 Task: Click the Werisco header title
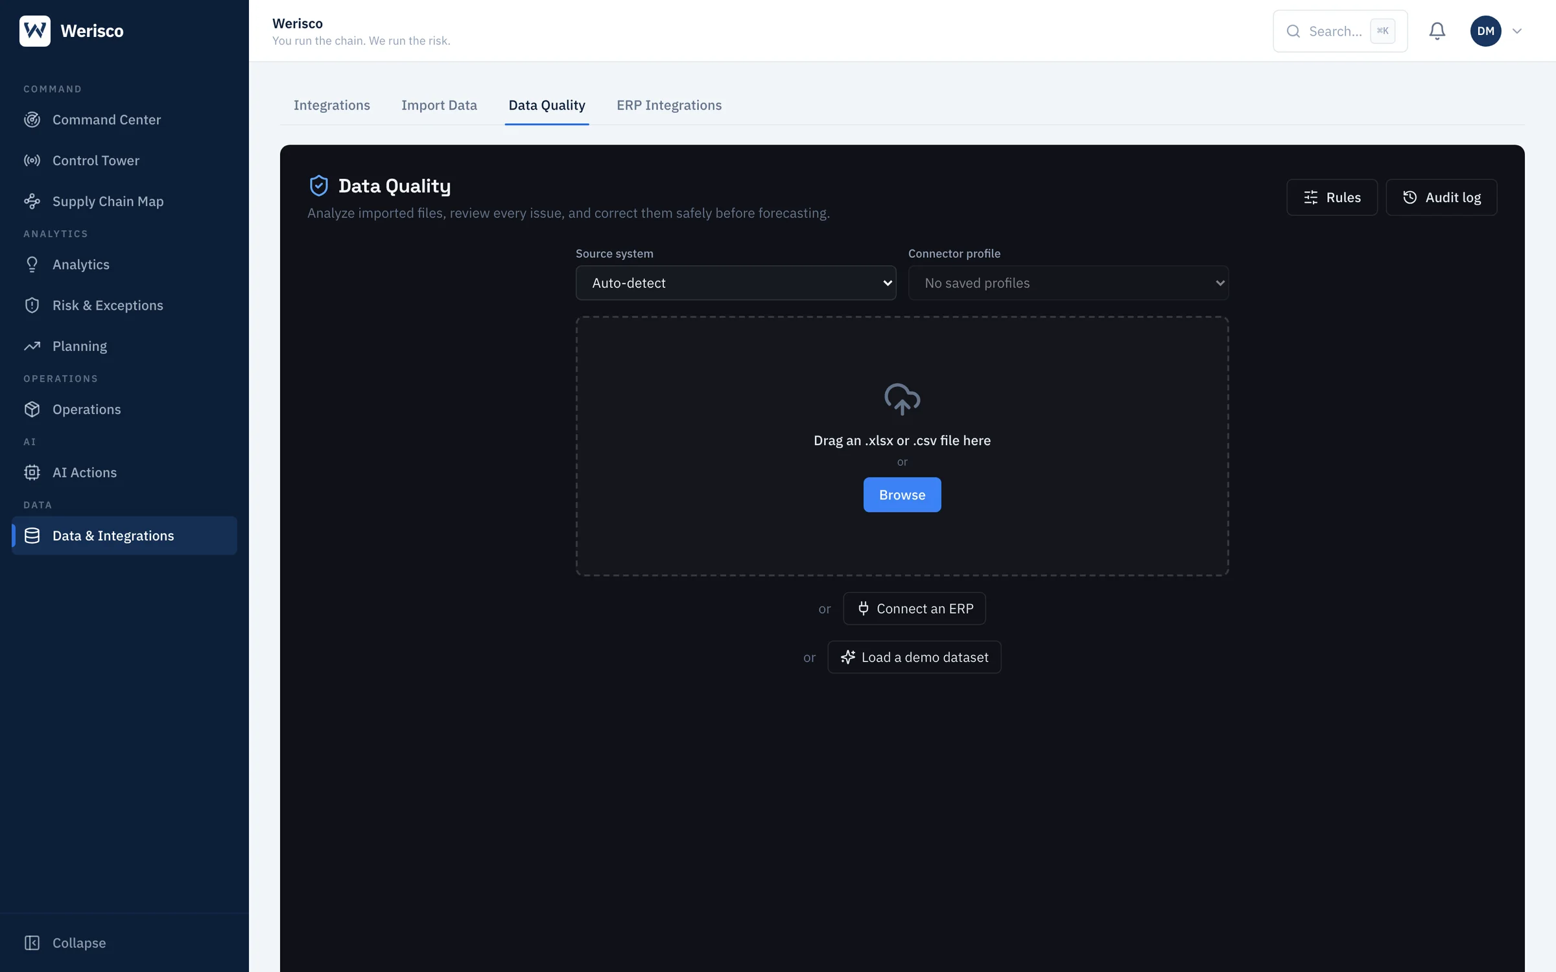tap(298, 23)
